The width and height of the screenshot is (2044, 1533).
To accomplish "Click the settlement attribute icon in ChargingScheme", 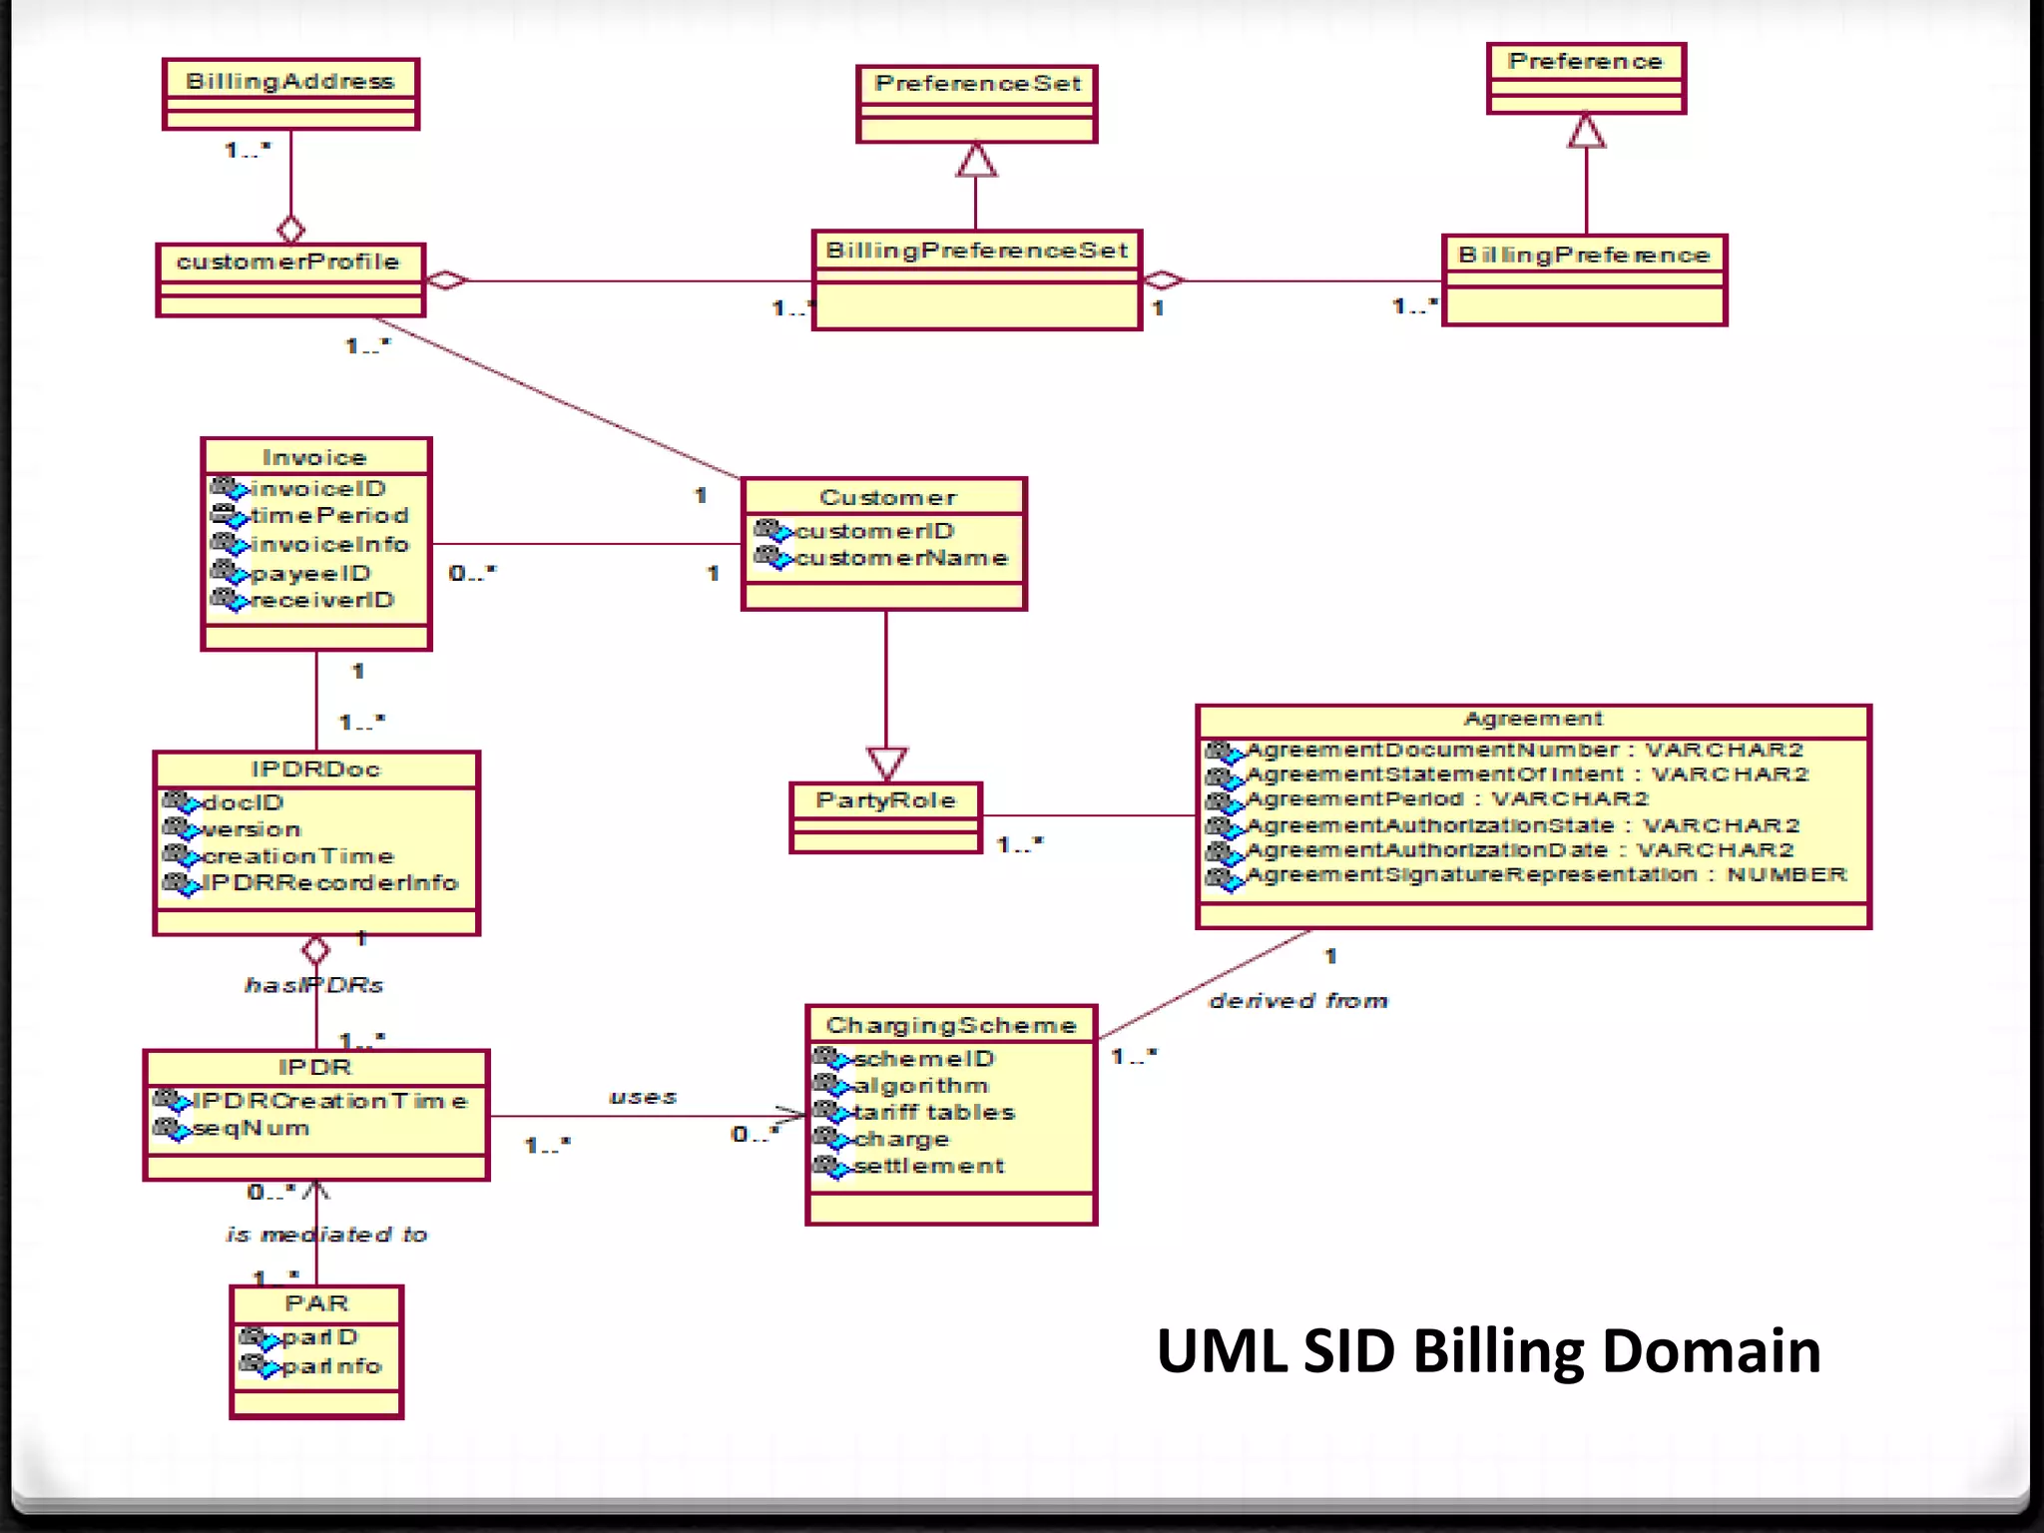I will [831, 1166].
